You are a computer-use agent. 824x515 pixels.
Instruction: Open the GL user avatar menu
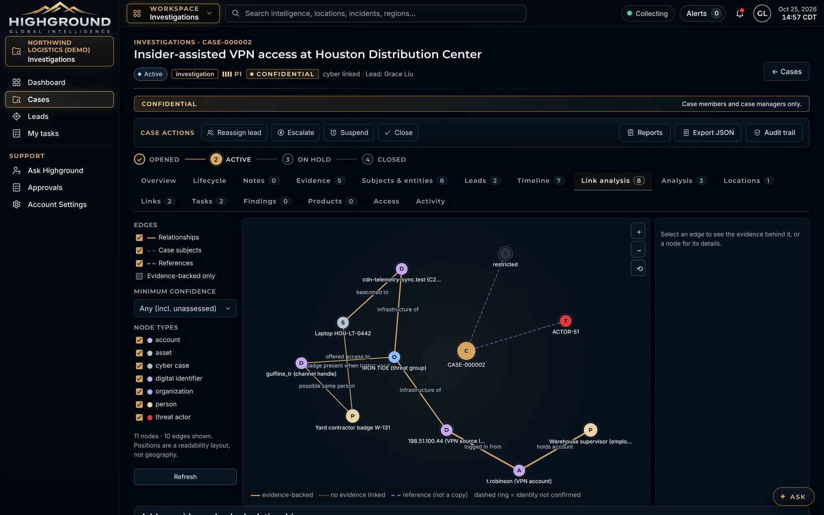coord(762,14)
